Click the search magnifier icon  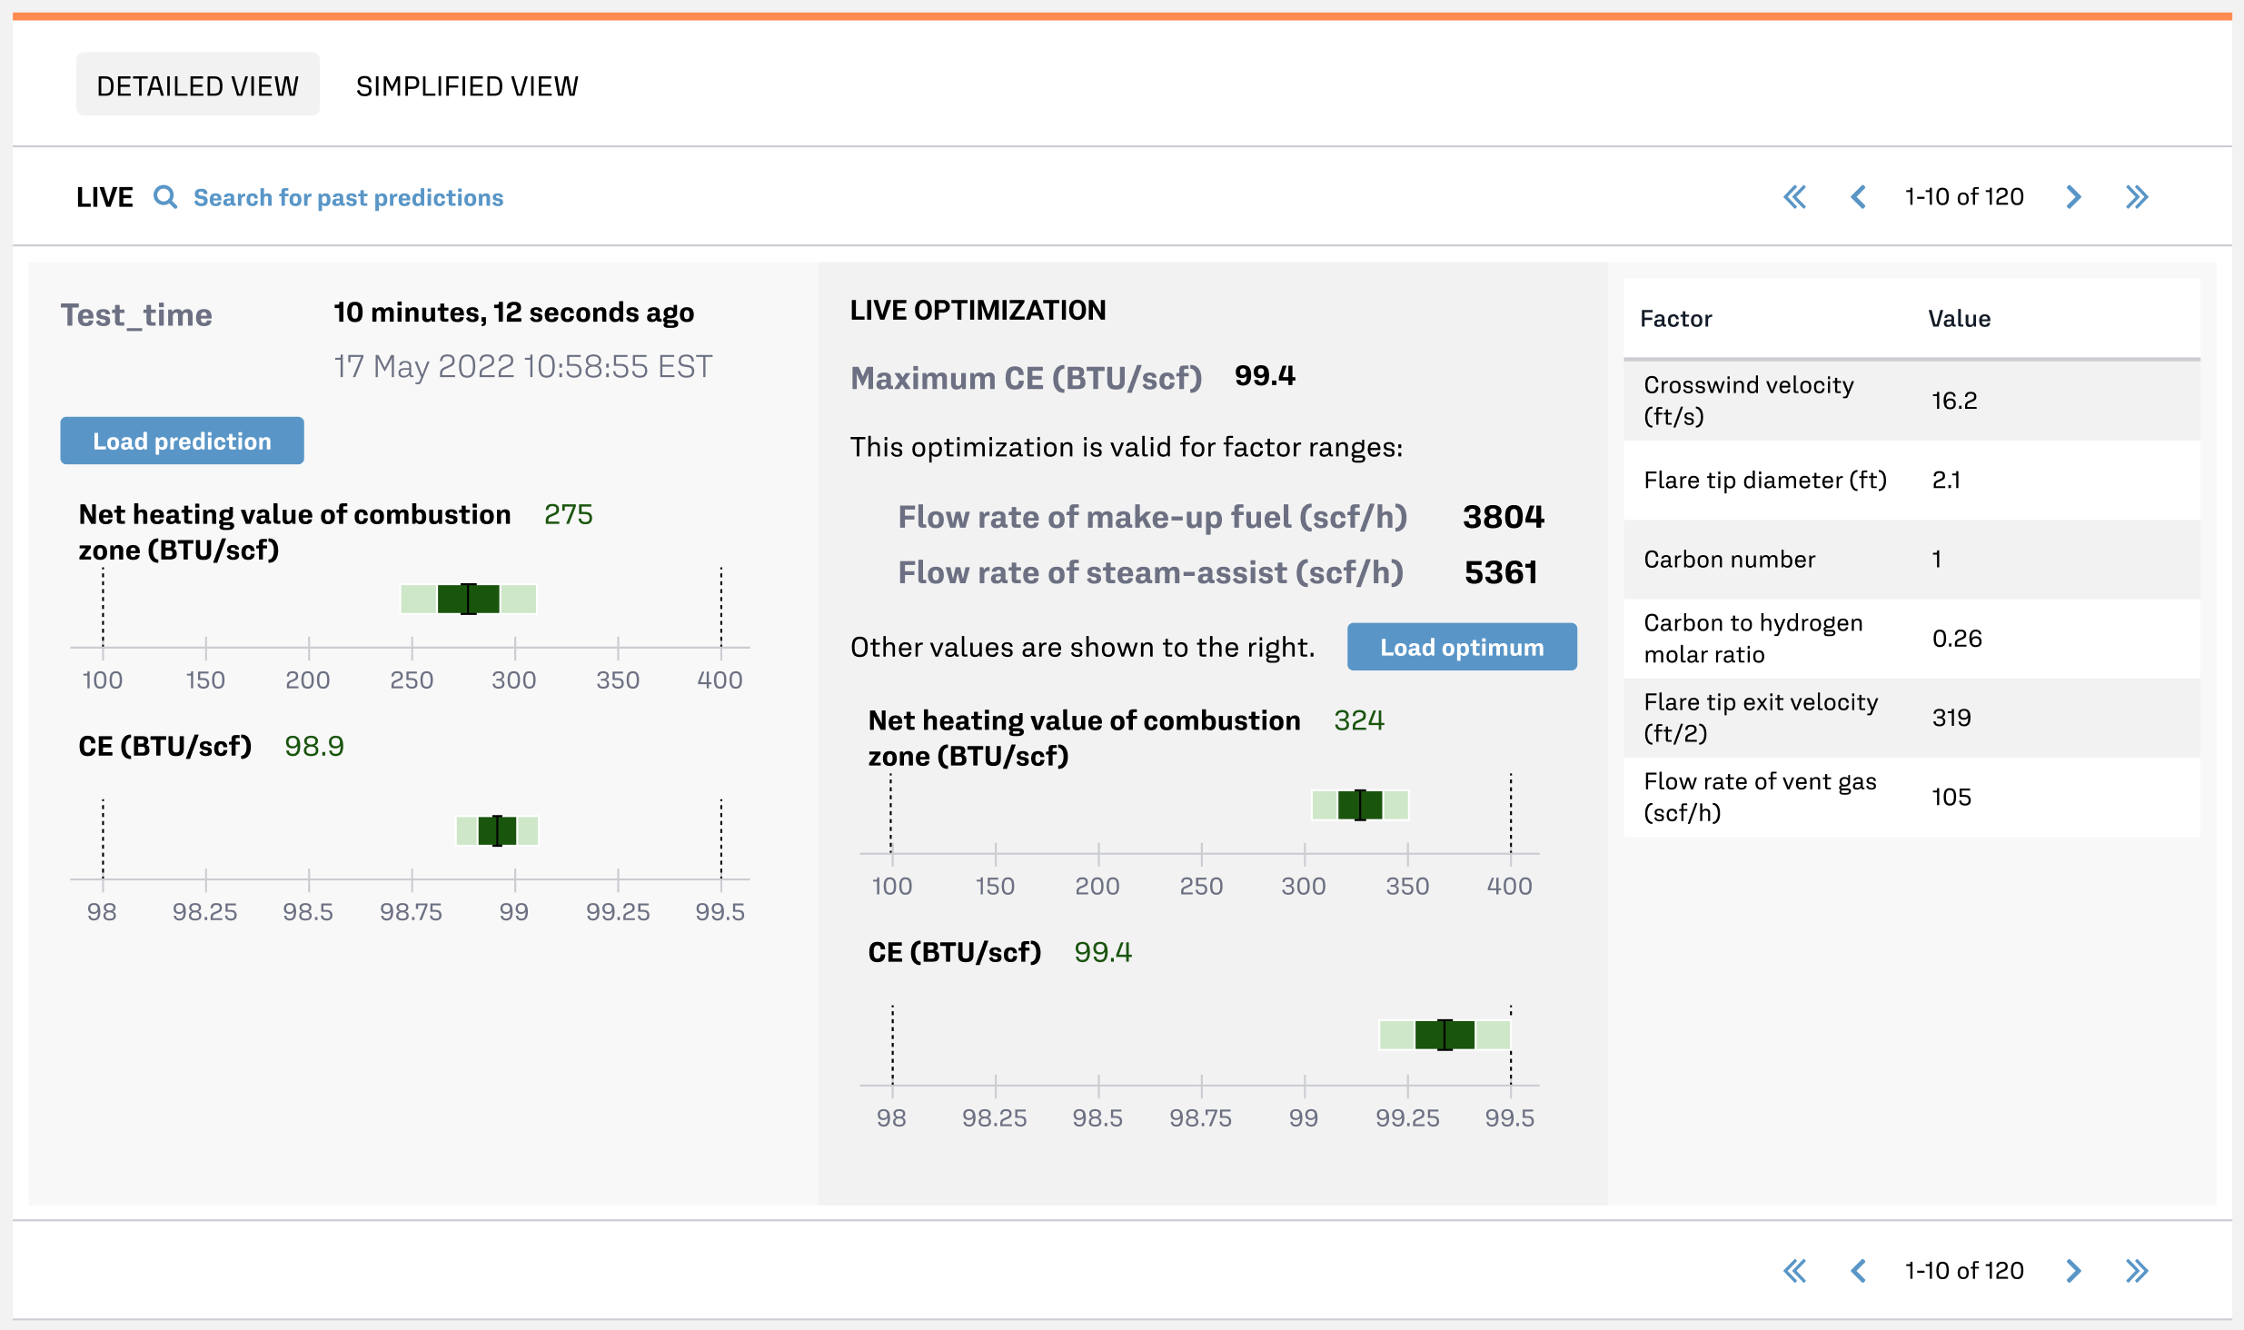164,197
